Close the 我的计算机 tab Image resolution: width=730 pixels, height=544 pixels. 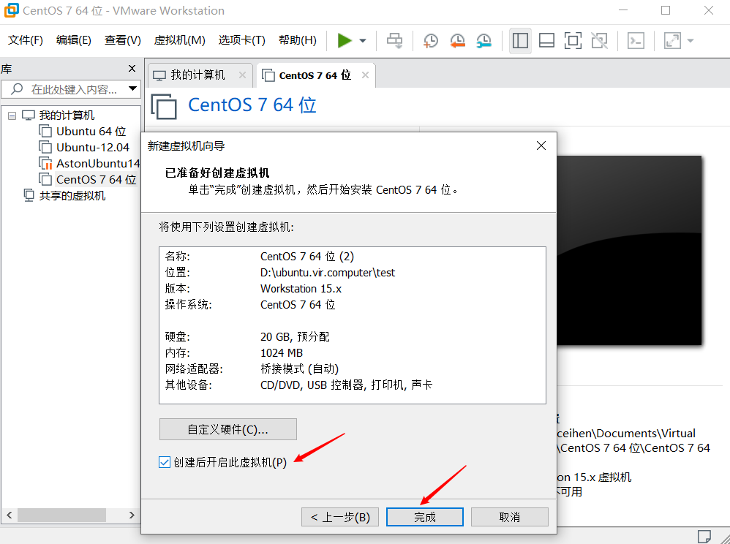point(242,75)
